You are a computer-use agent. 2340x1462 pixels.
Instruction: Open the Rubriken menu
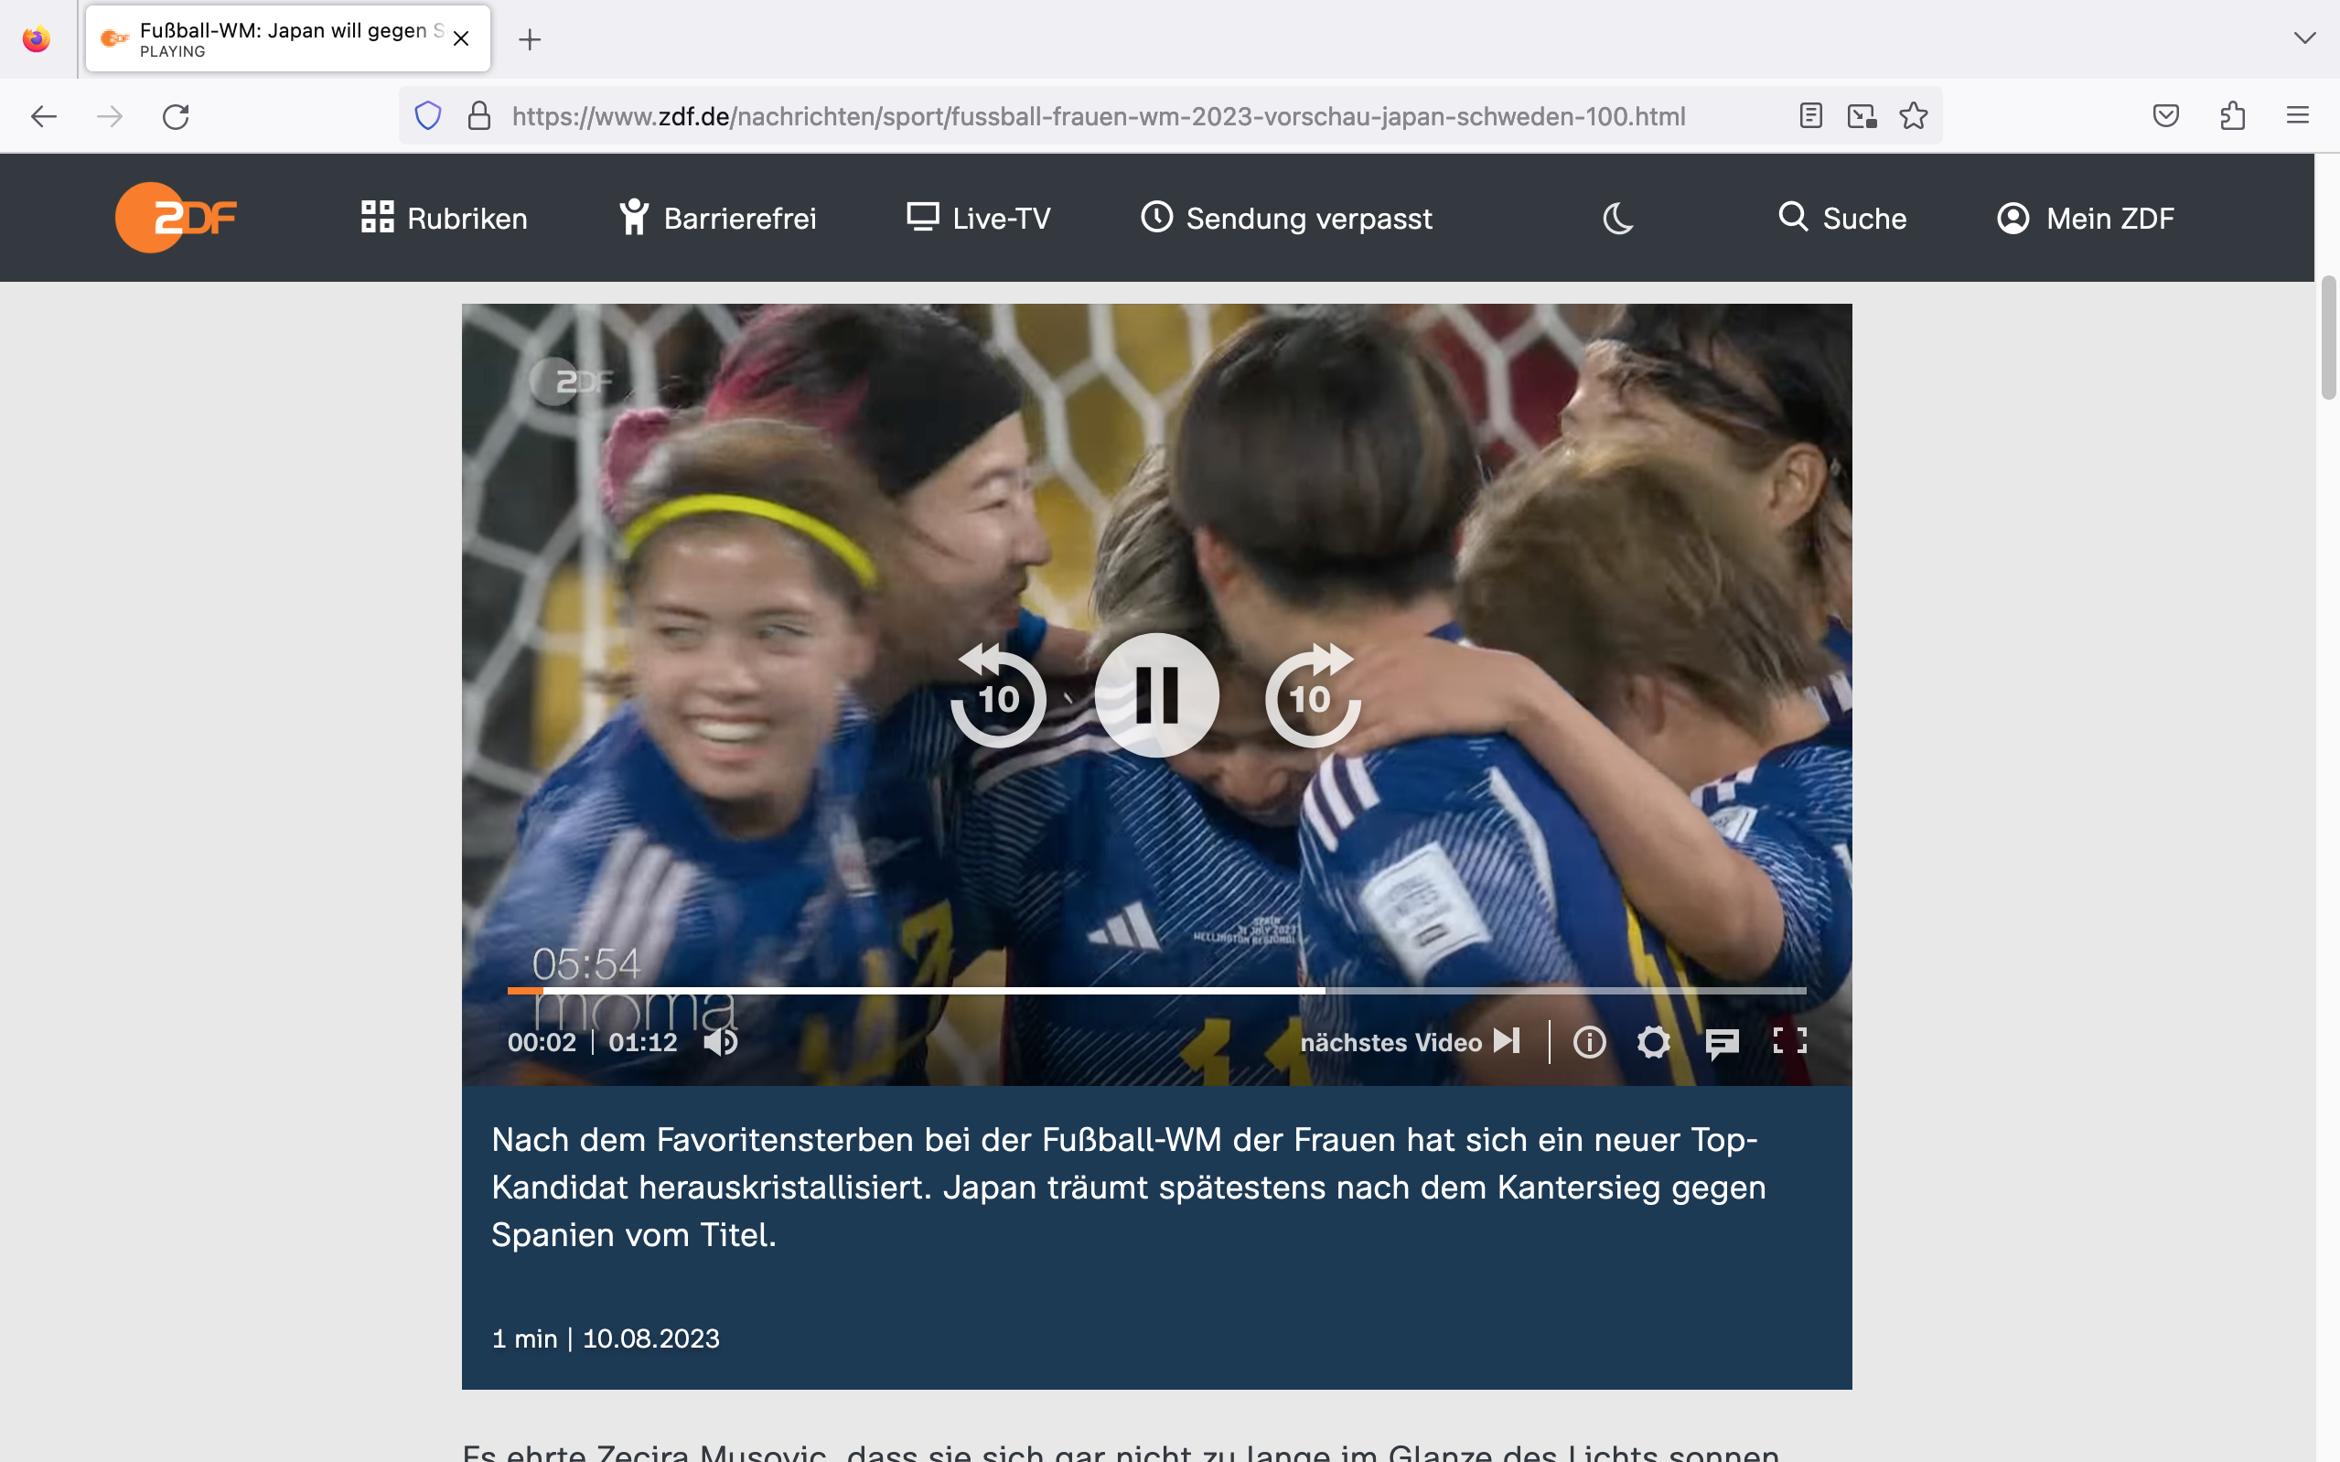[x=444, y=218]
